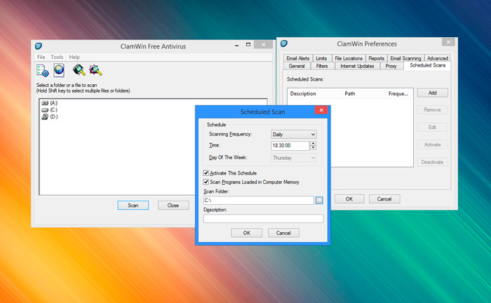The image size is (491, 303).
Task: Switch to the Reports tab
Action: tap(376, 58)
